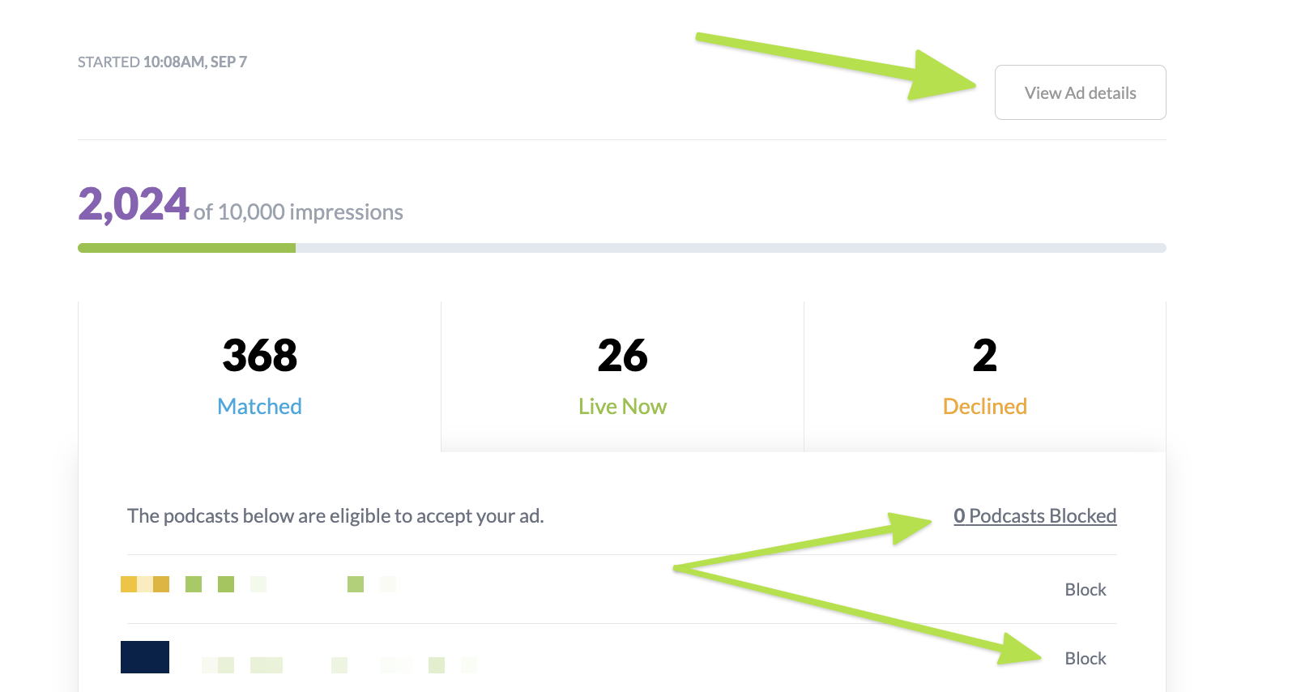Select the Live Now tab

tap(622, 406)
